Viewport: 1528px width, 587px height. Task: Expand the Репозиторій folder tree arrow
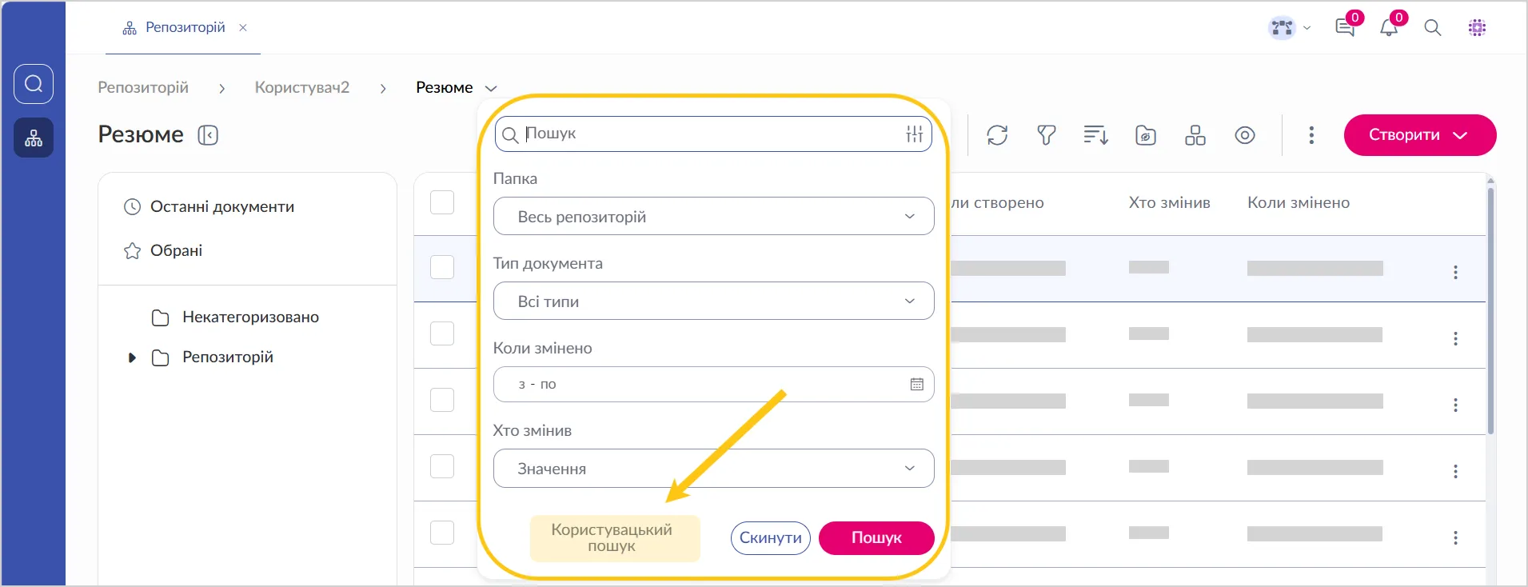pos(132,357)
